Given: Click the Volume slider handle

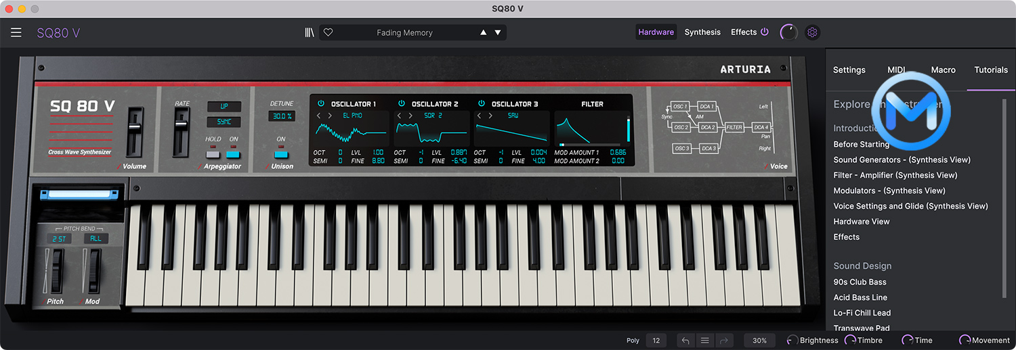Looking at the screenshot, I should click(x=135, y=127).
